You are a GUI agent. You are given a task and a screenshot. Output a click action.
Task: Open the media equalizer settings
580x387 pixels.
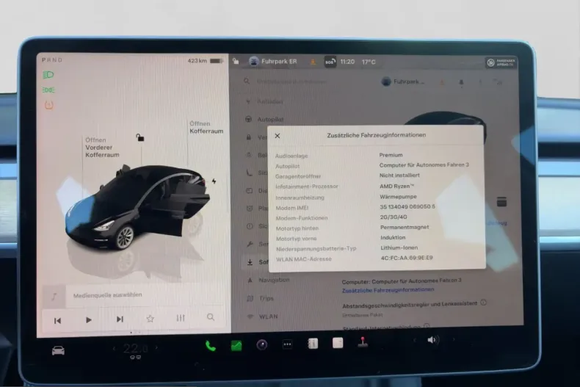coord(181,318)
